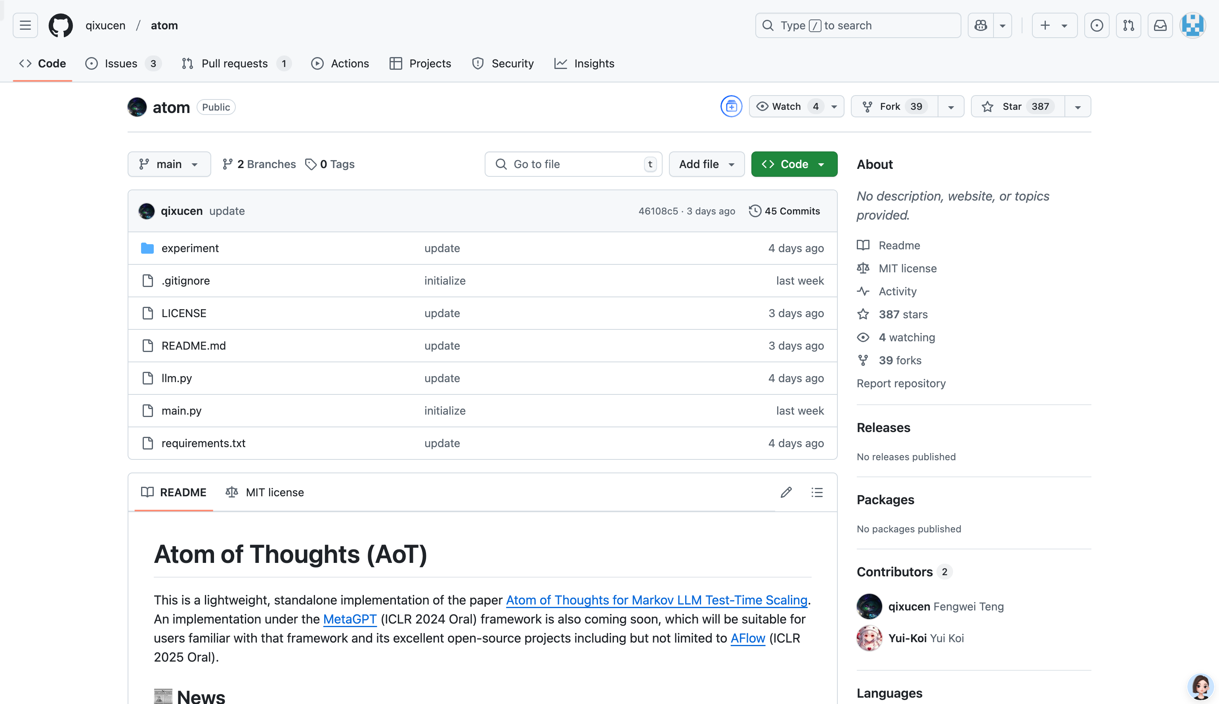Open the Copilot chat icon
Viewport: 1219px width, 704px height.
[981, 25]
